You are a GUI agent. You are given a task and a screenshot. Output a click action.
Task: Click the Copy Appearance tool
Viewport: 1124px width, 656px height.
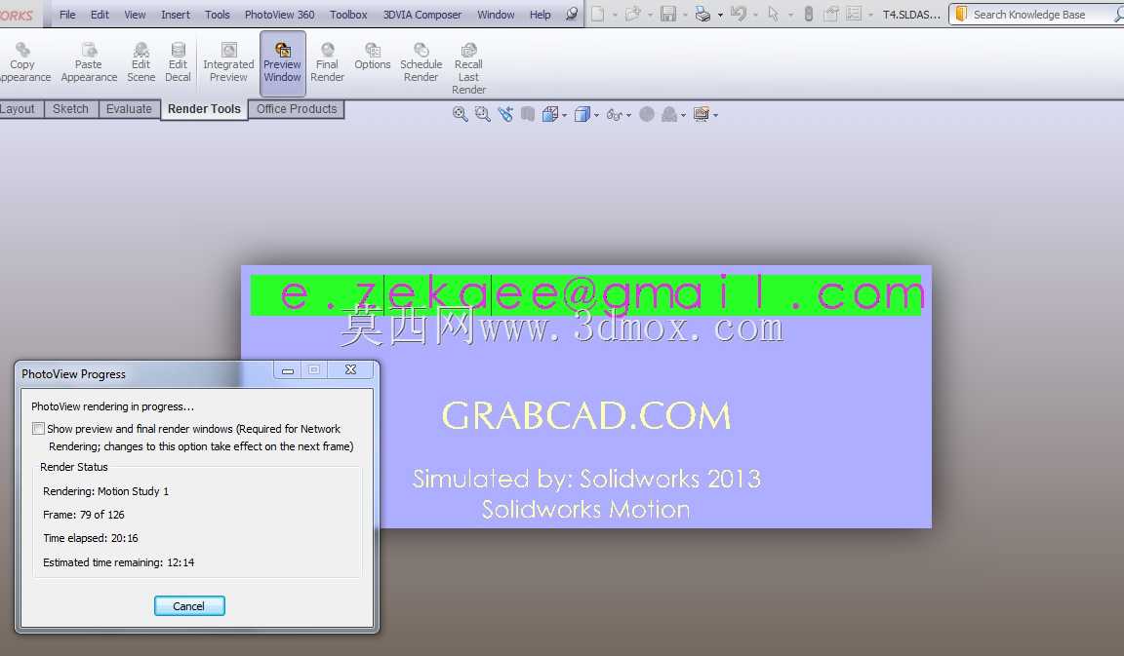point(23,63)
